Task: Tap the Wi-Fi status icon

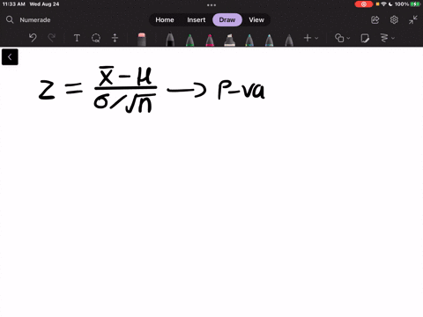Action: (383, 4)
